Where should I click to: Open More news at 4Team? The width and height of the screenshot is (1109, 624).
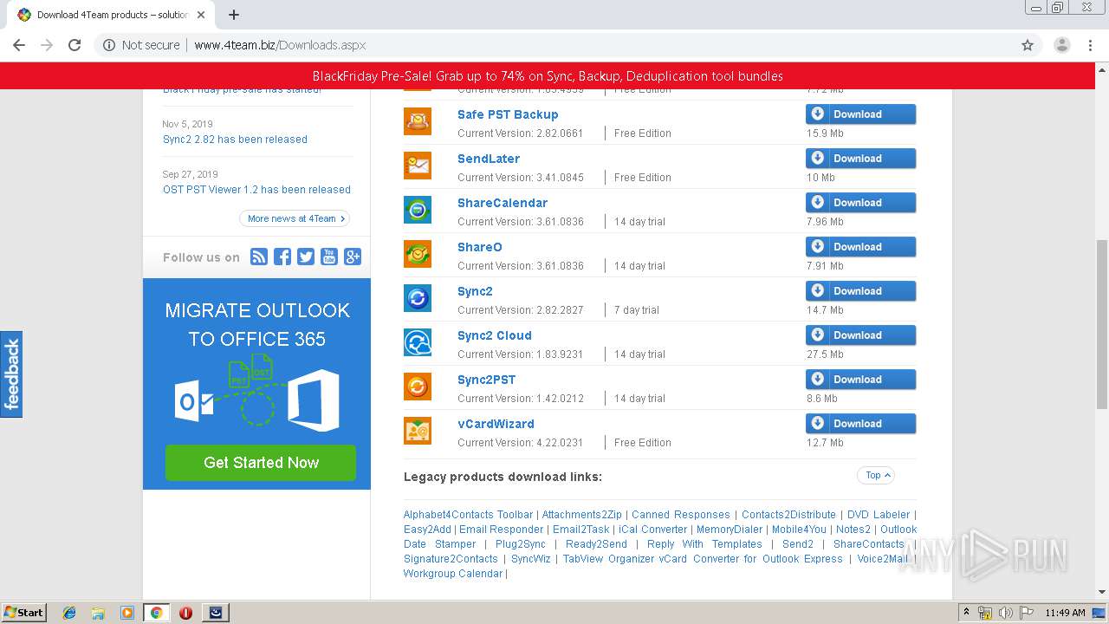click(295, 218)
